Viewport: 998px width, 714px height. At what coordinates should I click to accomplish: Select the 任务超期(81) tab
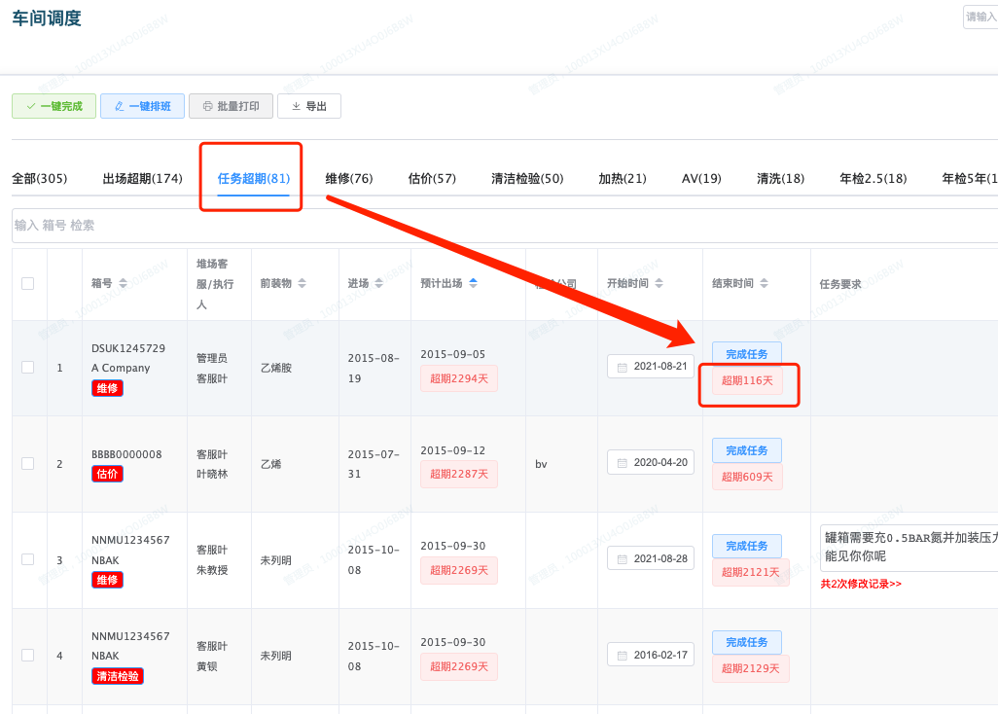[254, 178]
